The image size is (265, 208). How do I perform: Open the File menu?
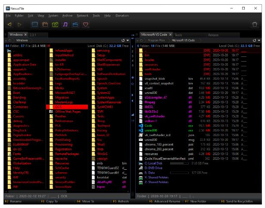[8, 16]
